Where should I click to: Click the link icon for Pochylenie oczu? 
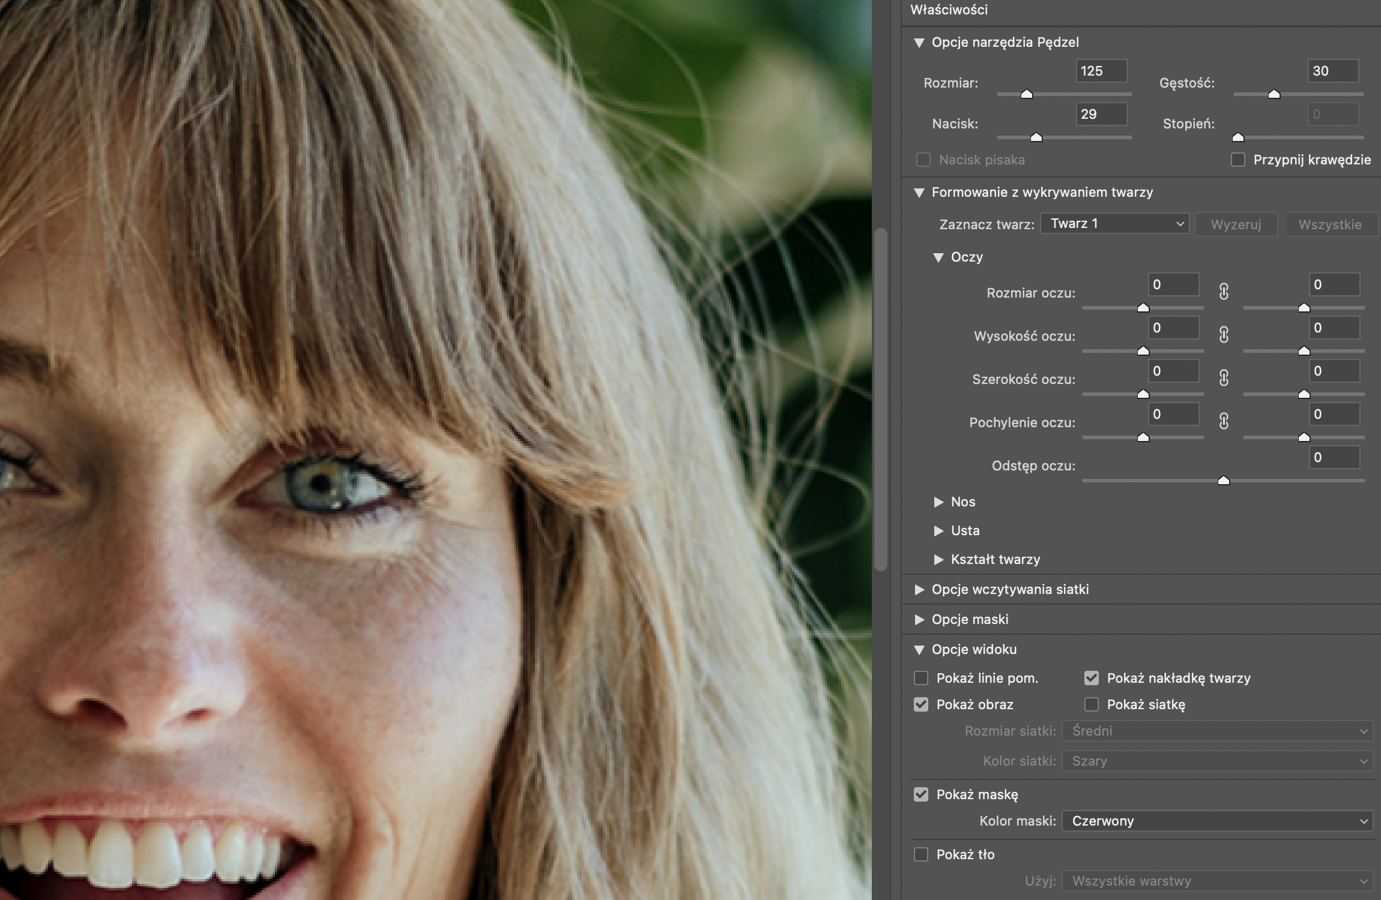[1224, 421]
